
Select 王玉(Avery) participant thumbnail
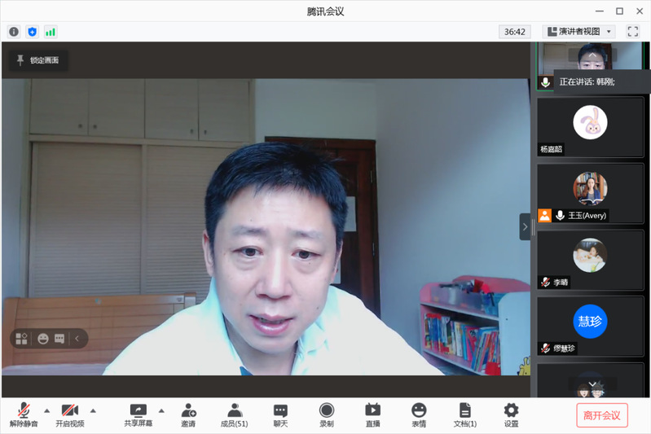[590, 193]
